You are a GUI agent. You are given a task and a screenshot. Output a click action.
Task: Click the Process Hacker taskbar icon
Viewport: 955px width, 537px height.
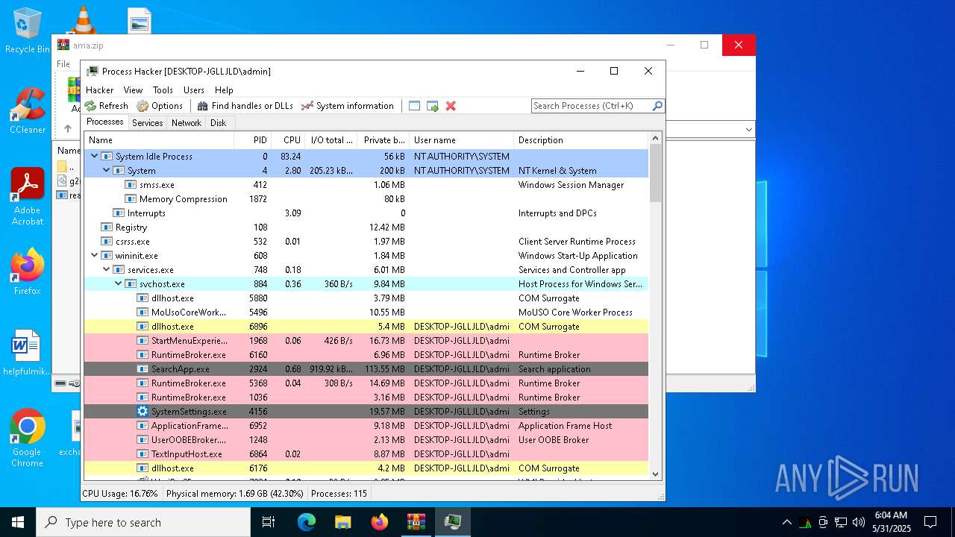pos(452,522)
